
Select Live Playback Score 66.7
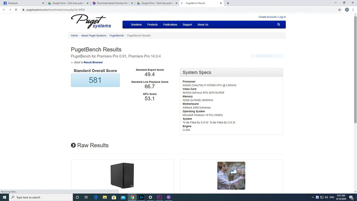click(x=150, y=86)
